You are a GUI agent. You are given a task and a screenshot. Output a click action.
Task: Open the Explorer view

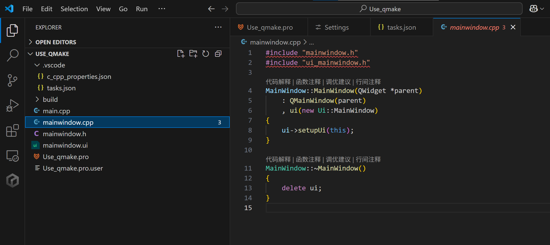coord(12,30)
